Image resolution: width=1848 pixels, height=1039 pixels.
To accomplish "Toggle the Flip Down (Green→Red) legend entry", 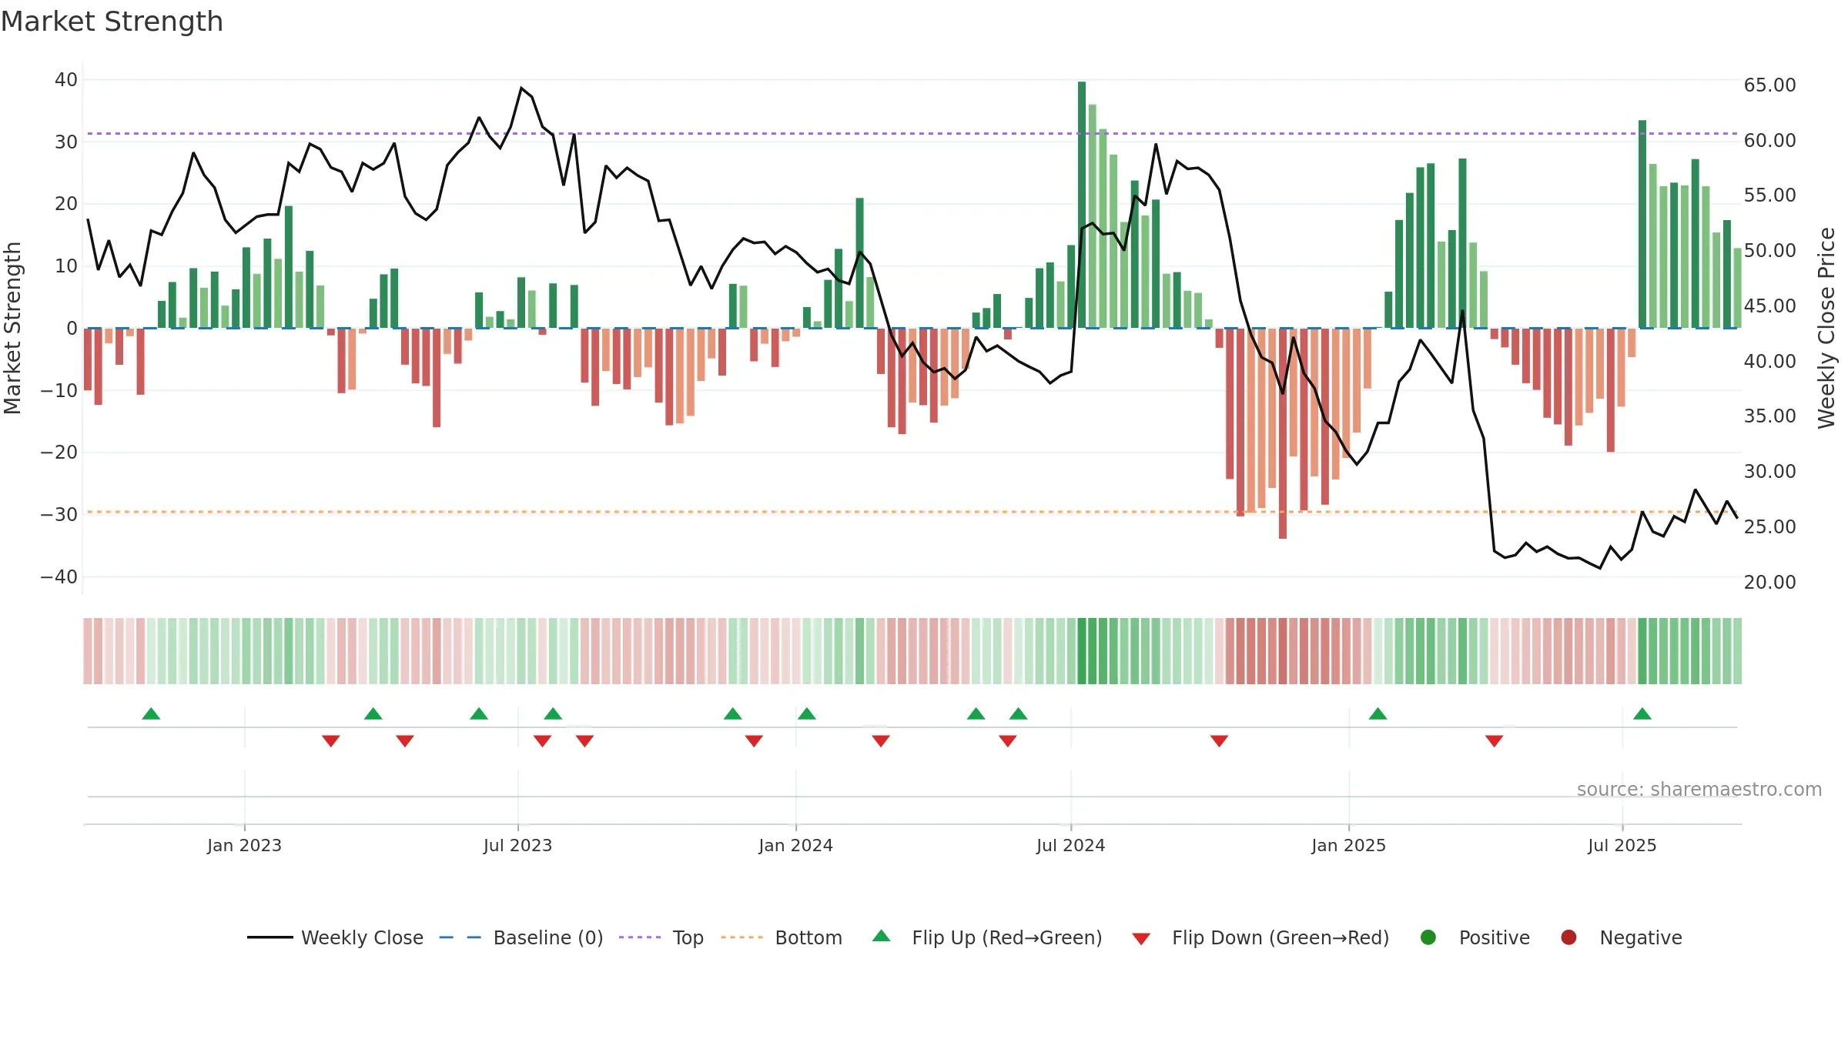I will (x=1260, y=937).
